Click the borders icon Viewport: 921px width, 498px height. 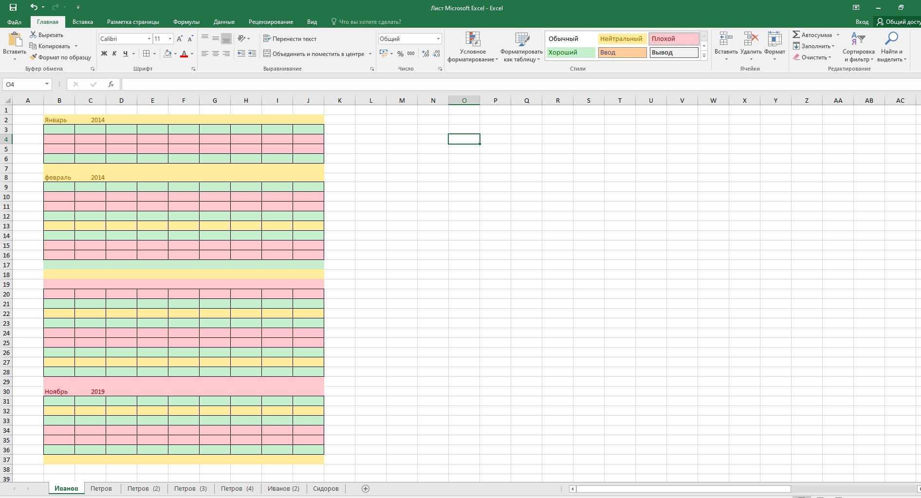point(146,54)
